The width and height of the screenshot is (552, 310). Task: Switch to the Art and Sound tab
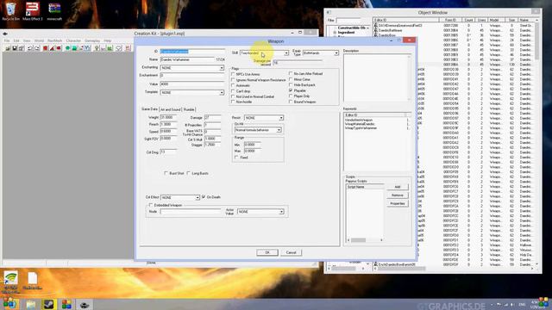pos(171,109)
